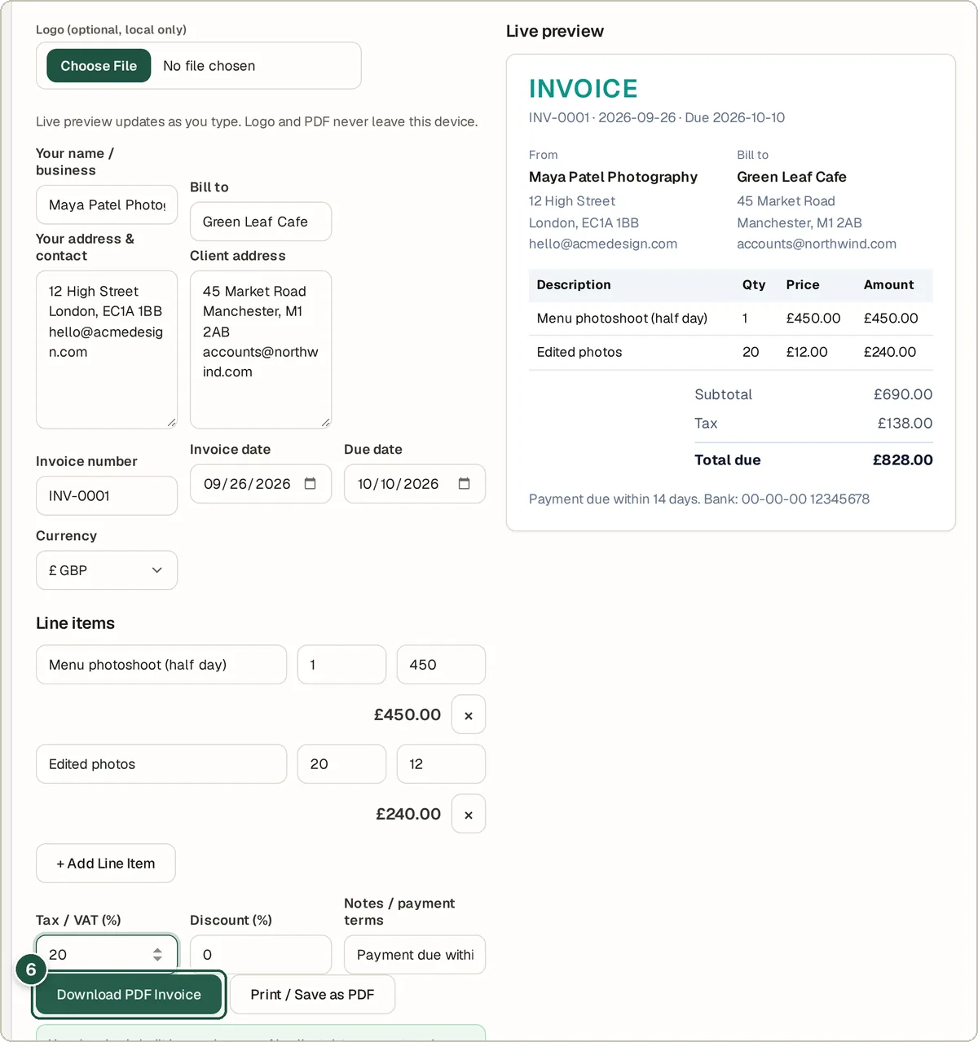
Task: Click the form line total £450.00
Action: (x=407, y=714)
